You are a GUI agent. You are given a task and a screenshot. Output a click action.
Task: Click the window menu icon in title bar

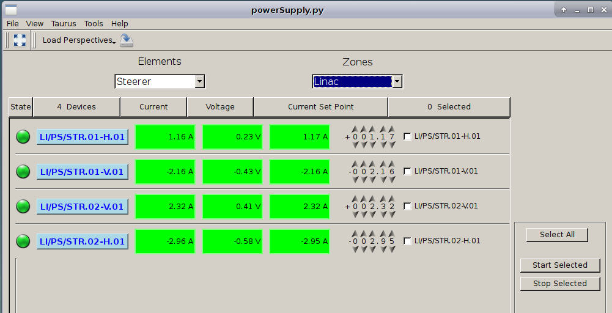click(10, 10)
